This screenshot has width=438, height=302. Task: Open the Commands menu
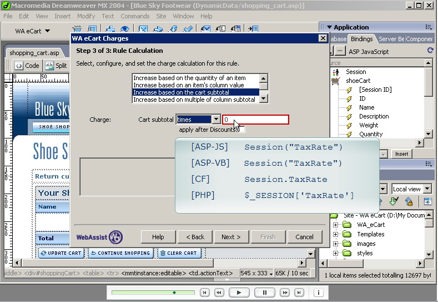pos(135,16)
